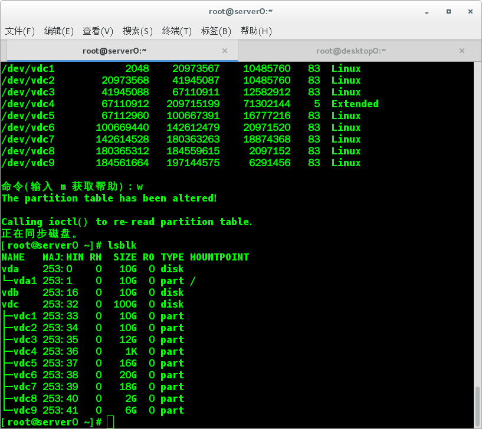Click the /dev/vdc9 fdisk row
482x429 pixels.
(x=181, y=163)
